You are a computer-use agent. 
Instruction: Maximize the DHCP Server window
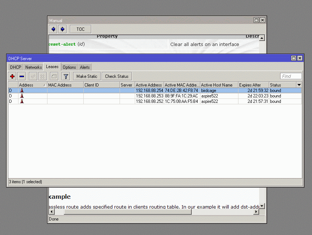click(294, 58)
